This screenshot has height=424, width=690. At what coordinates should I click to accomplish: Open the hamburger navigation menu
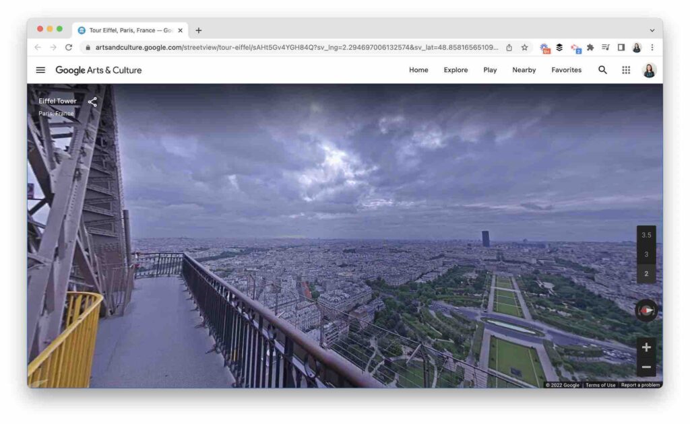[x=40, y=69]
